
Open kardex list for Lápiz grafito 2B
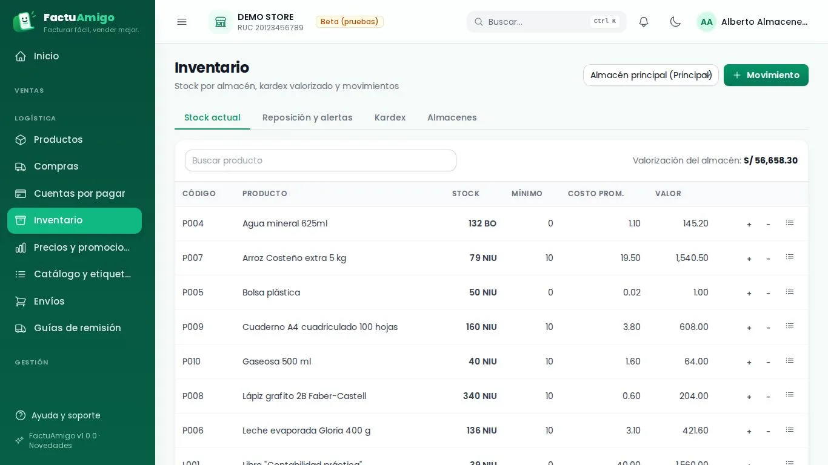click(x=790, y=395)
